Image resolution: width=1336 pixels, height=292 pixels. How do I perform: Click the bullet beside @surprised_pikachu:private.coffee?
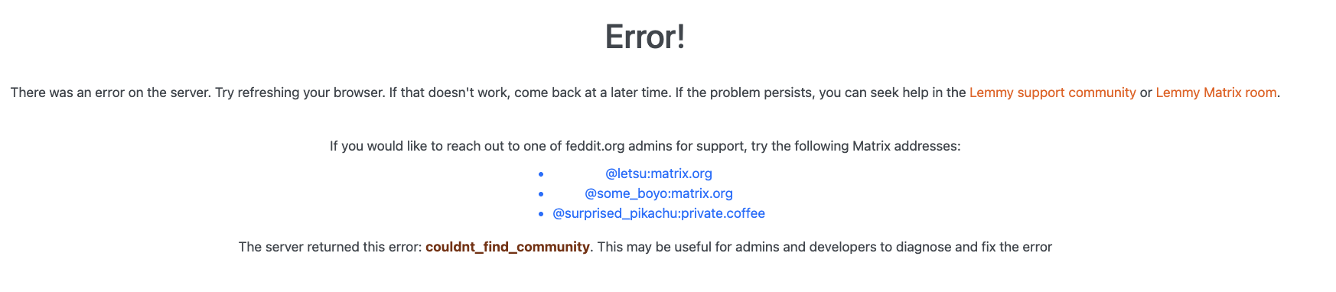pos(541,214)
